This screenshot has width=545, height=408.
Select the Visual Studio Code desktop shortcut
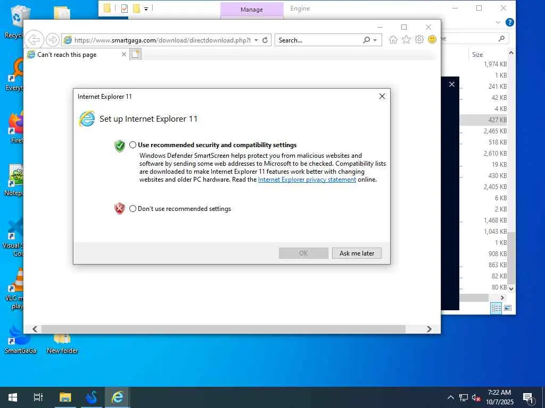coord(14,237)
